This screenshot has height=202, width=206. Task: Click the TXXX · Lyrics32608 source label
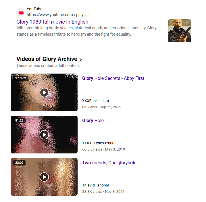(x=98, y=143)
